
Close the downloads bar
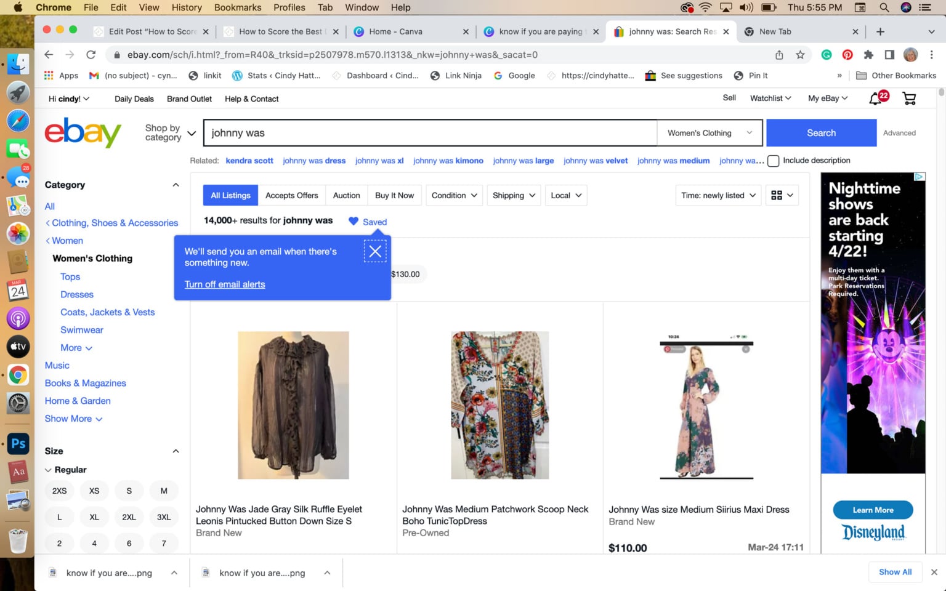(934, 572)
